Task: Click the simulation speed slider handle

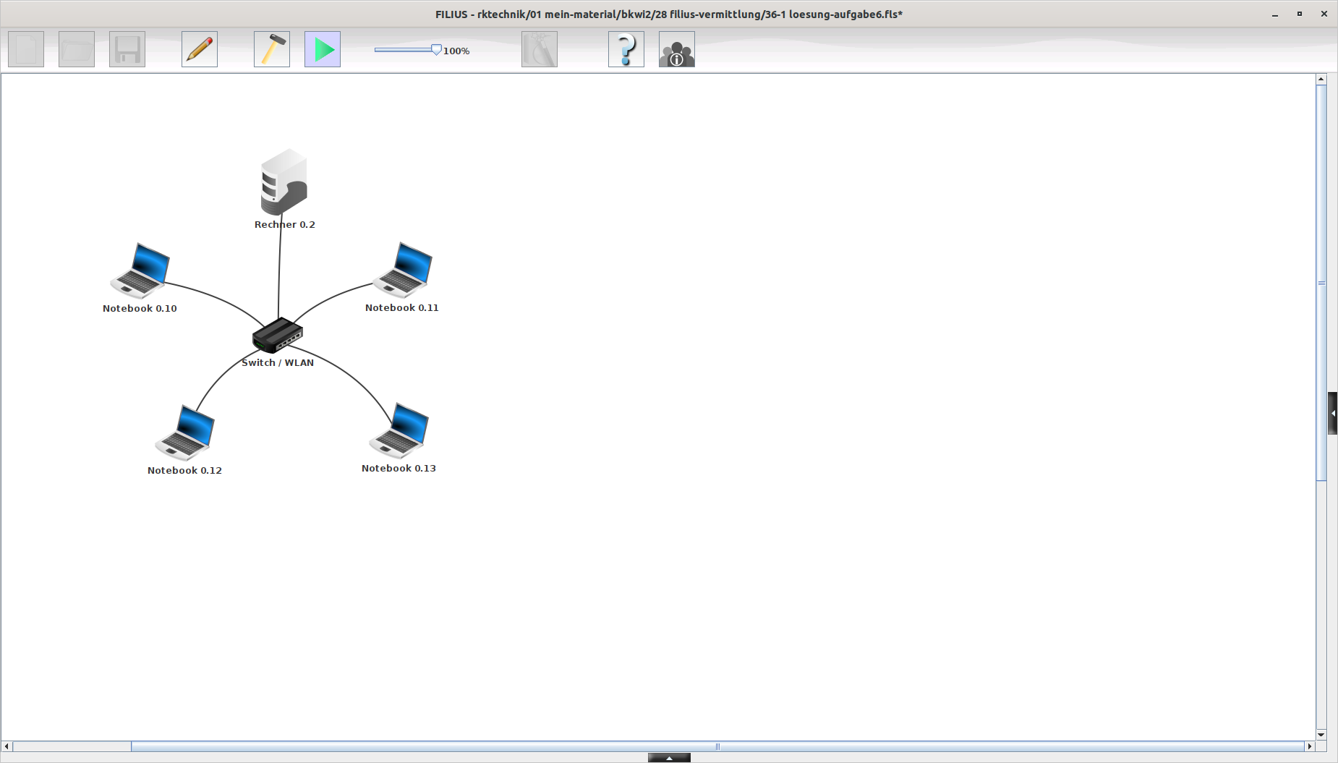Action: click(436, 49)
